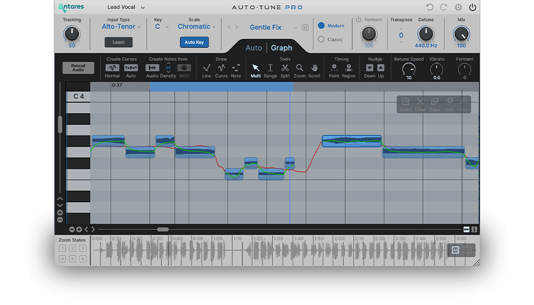
Task: Open the Lead Vocal preset dropdown
Action: click(126, 7)
